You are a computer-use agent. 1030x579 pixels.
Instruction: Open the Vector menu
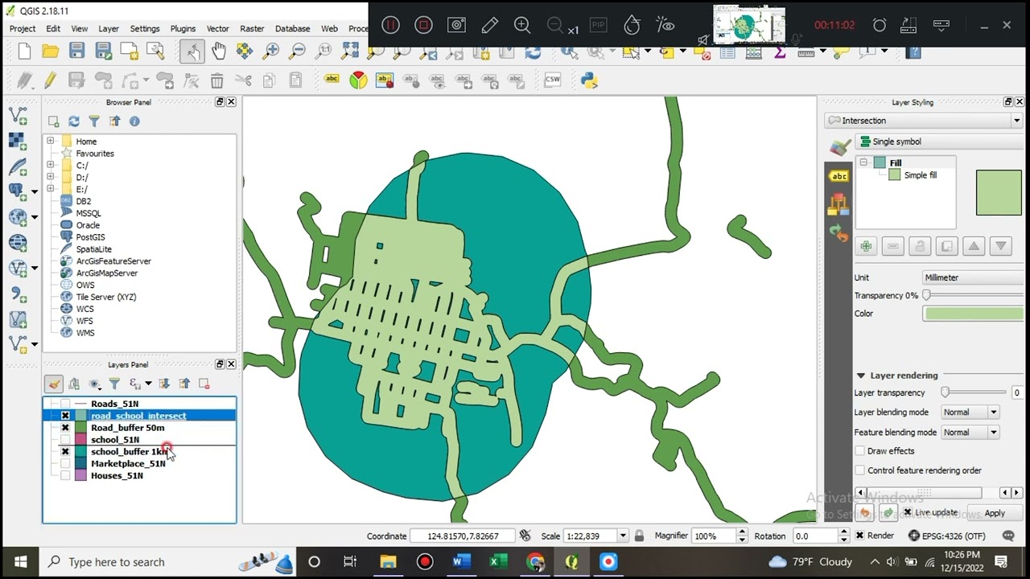(218, 28)
